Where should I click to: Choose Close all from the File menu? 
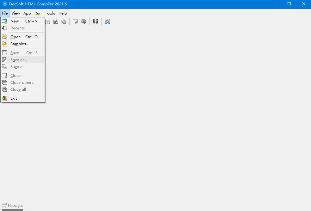(22, 90)
